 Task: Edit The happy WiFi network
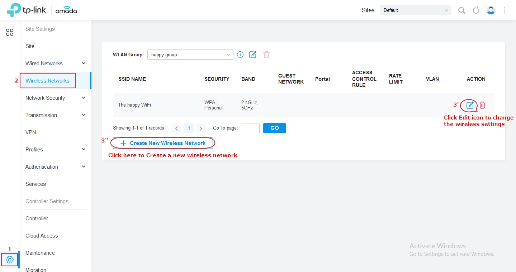point(470,105)
